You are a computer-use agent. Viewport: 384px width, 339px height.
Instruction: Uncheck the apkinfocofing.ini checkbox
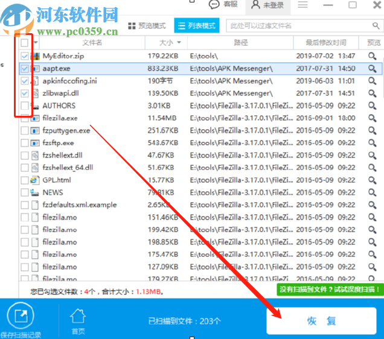pyautogui.click(x=25, y=81)
